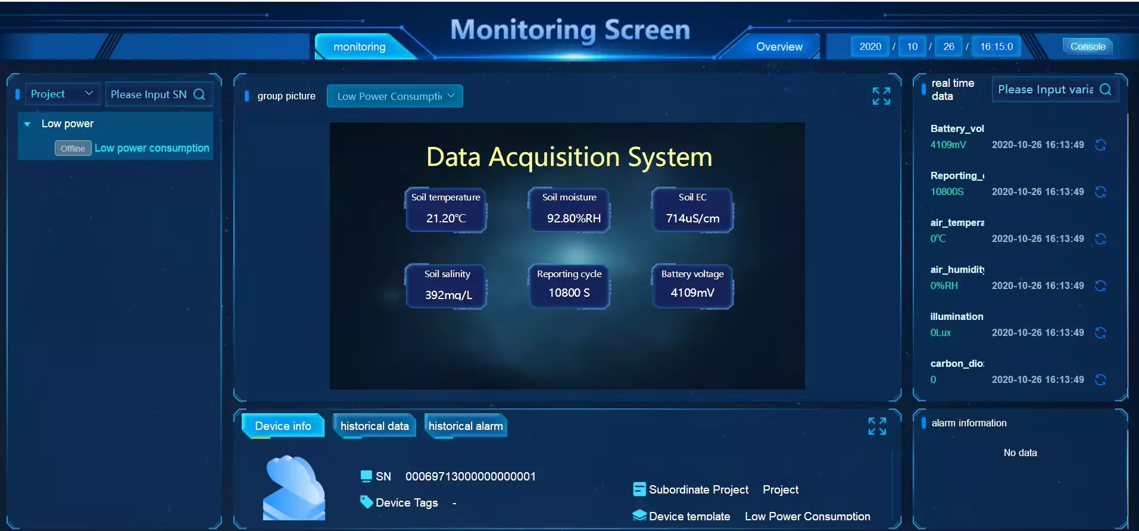Switch to the historical data tab
The height and width of the screenshot is (531, 1139).
375,426
